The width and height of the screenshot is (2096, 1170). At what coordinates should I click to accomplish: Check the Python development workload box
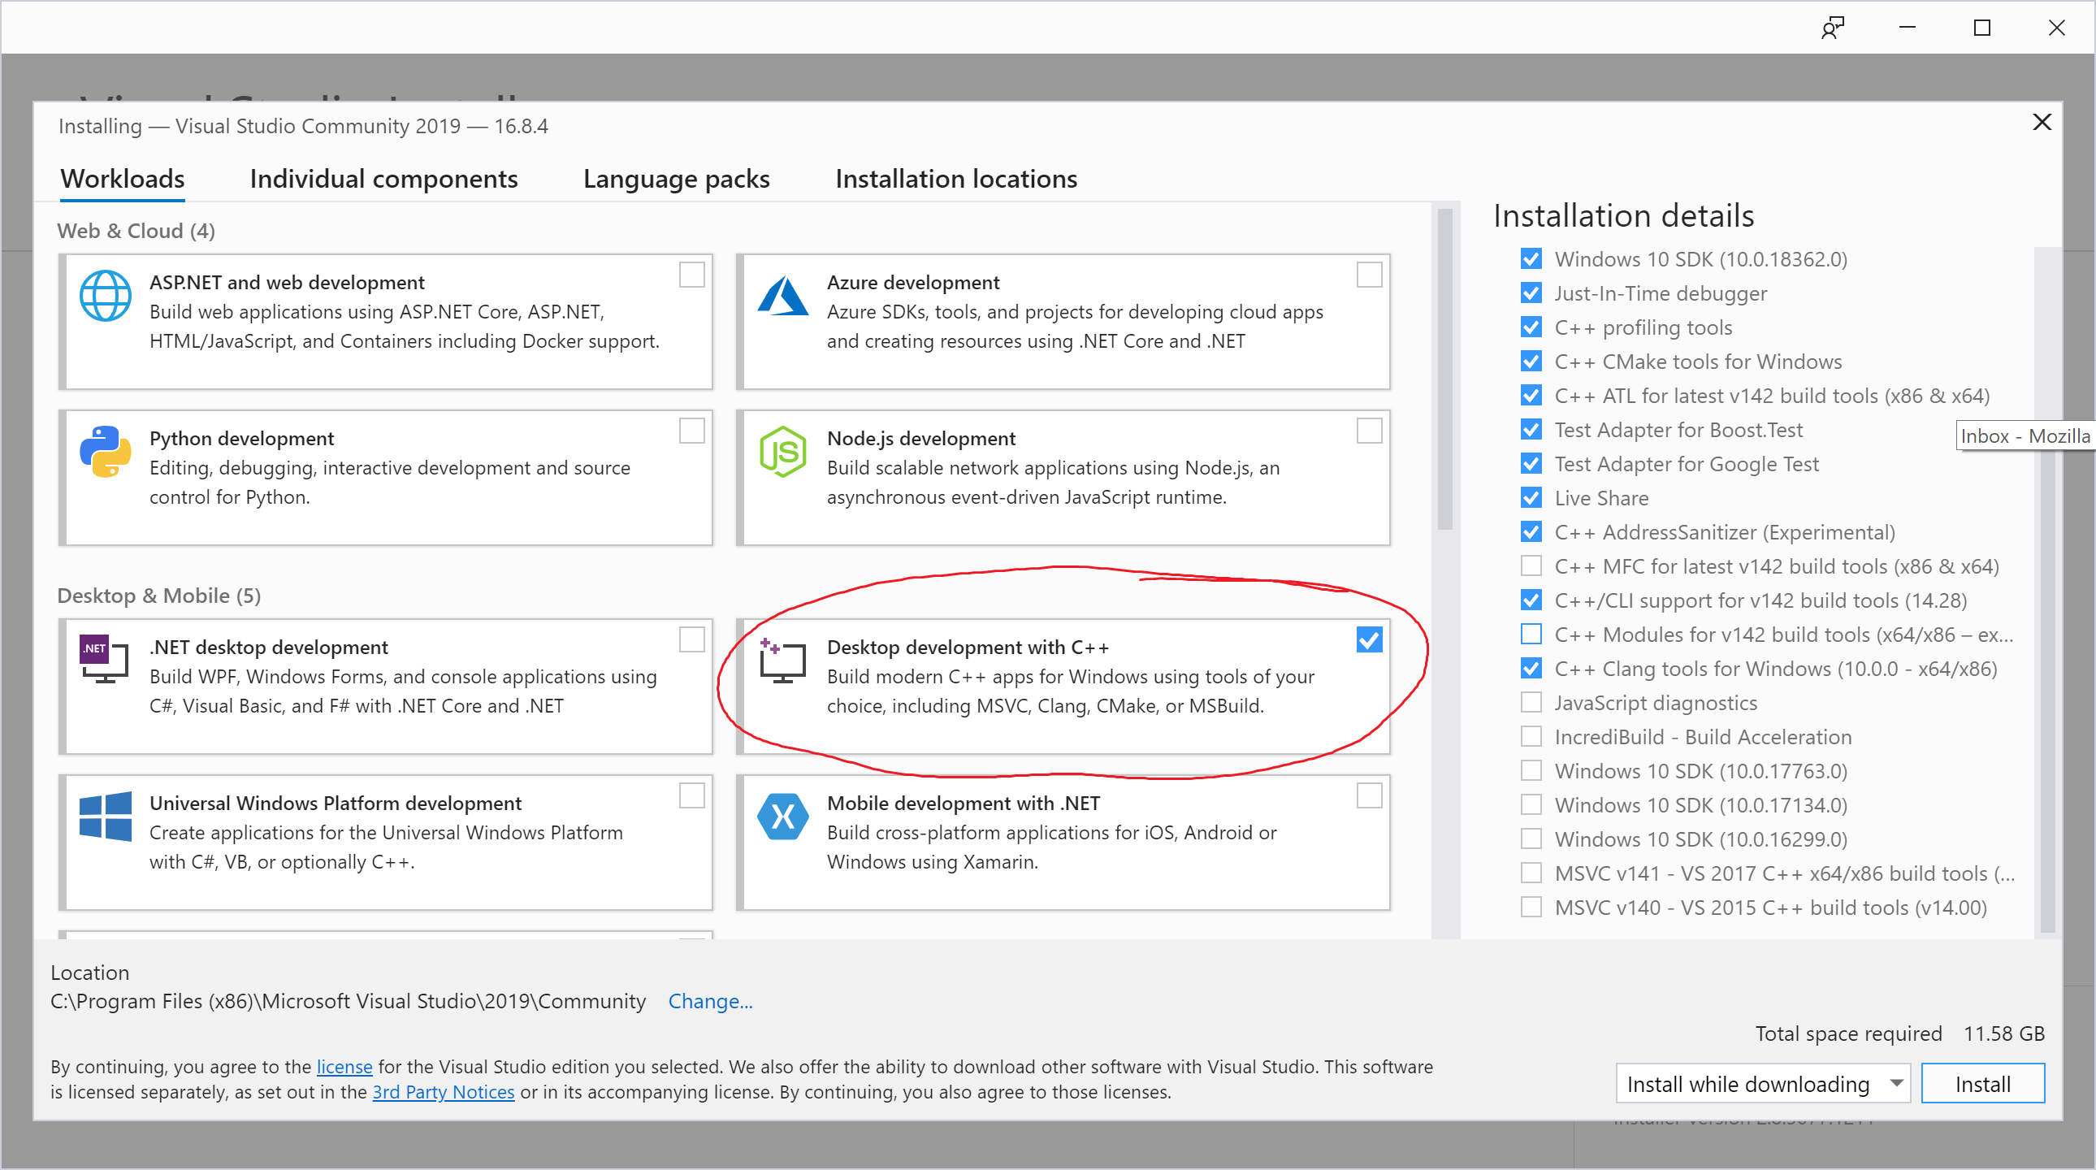[x=691, y=431]
